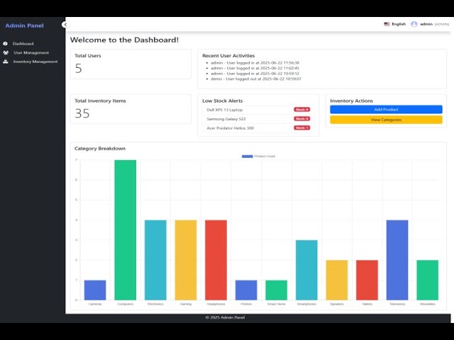454x340 pixels.
Task: Click the Dashboard gauge icon
Action: [5, 44]
